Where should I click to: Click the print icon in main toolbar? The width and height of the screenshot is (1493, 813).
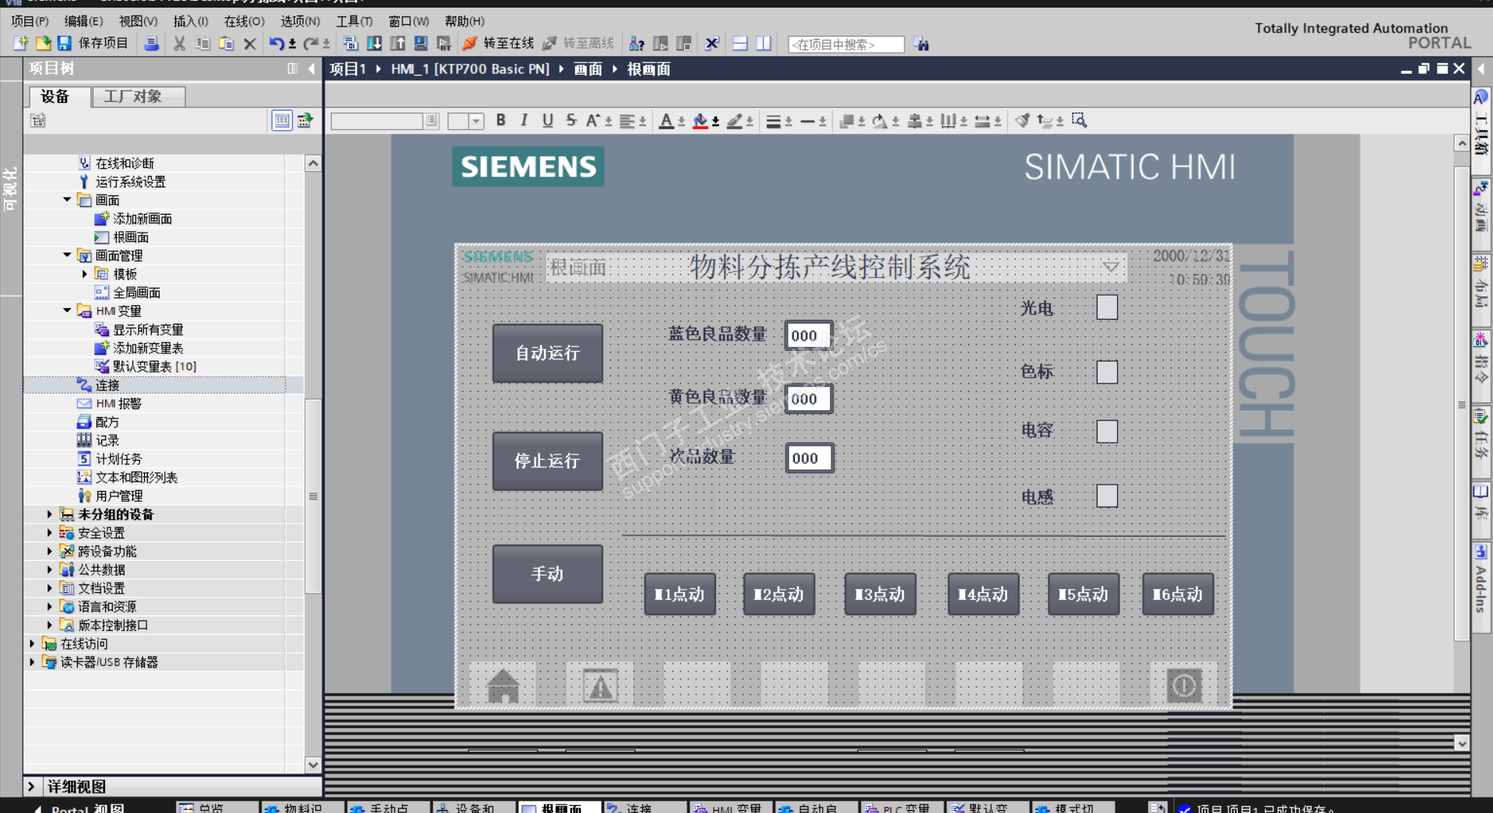coord(152,44)
